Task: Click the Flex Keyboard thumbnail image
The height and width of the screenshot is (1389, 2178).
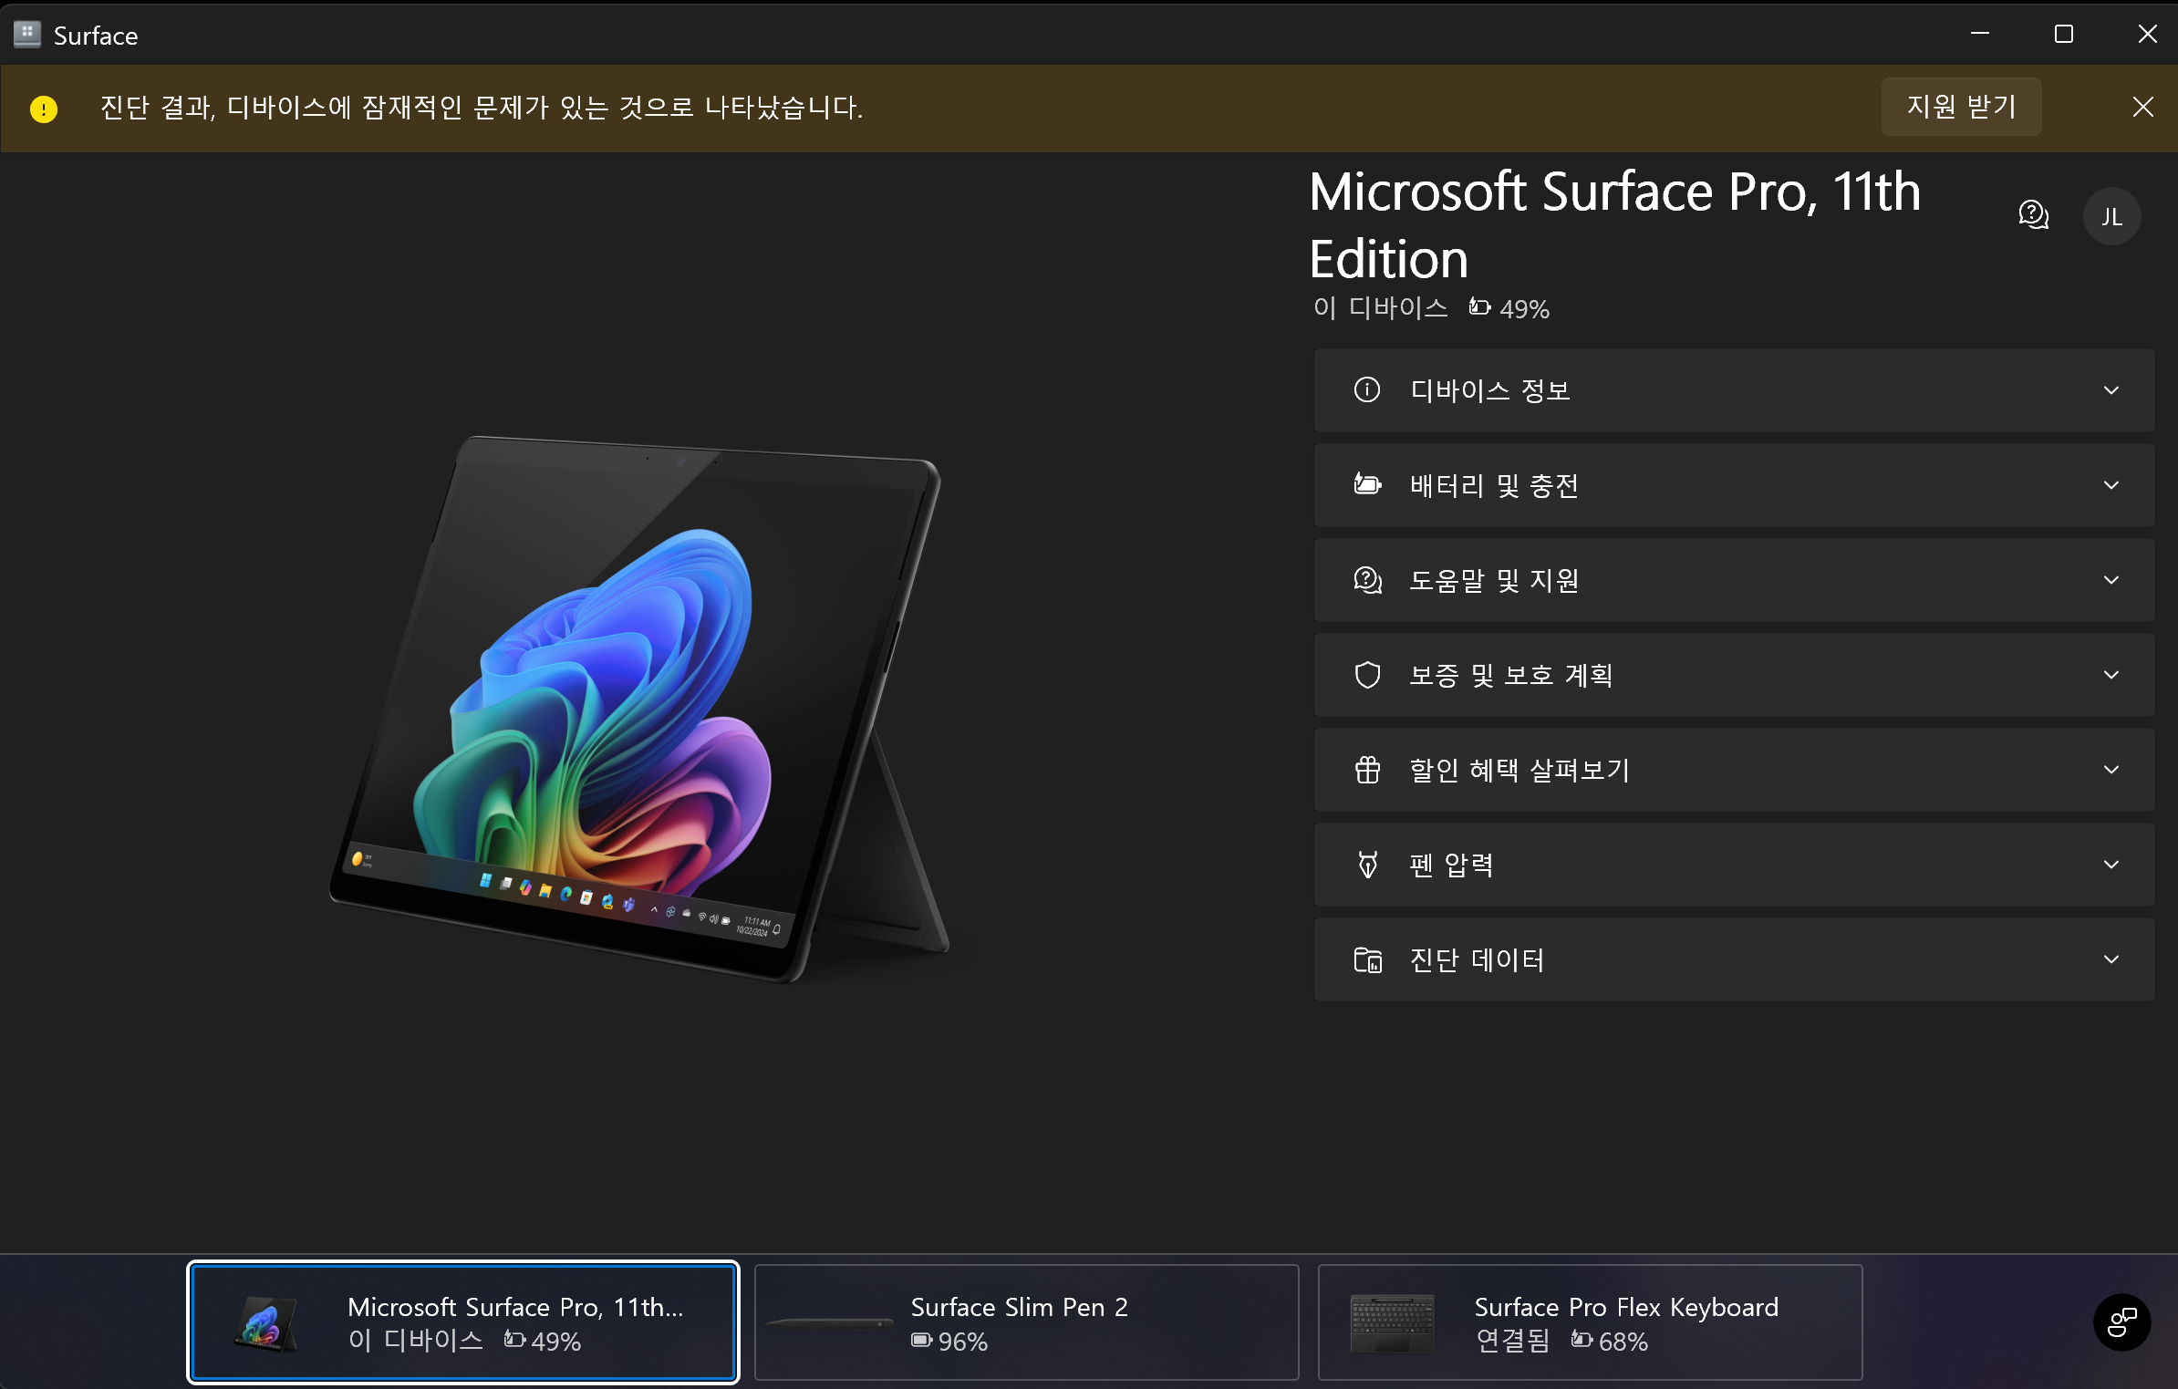Action: 1393,1322
